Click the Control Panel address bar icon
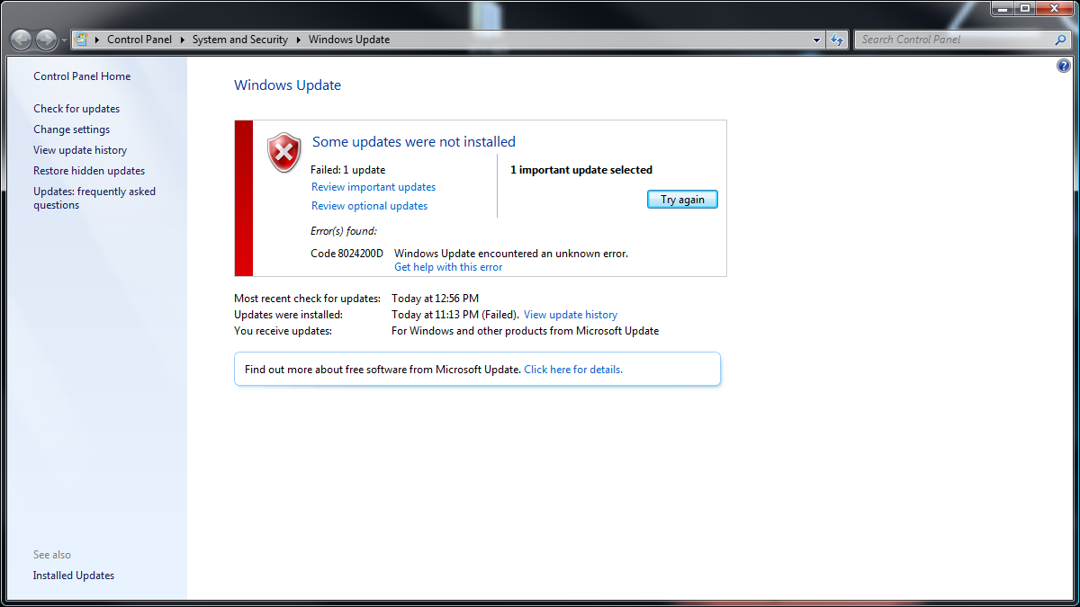 80,40
